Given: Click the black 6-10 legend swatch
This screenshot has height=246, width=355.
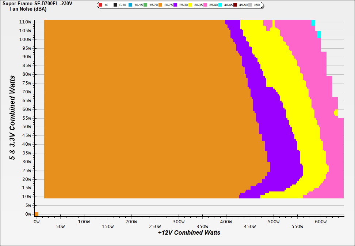Looking at the screenshot, I should point(115,5).
